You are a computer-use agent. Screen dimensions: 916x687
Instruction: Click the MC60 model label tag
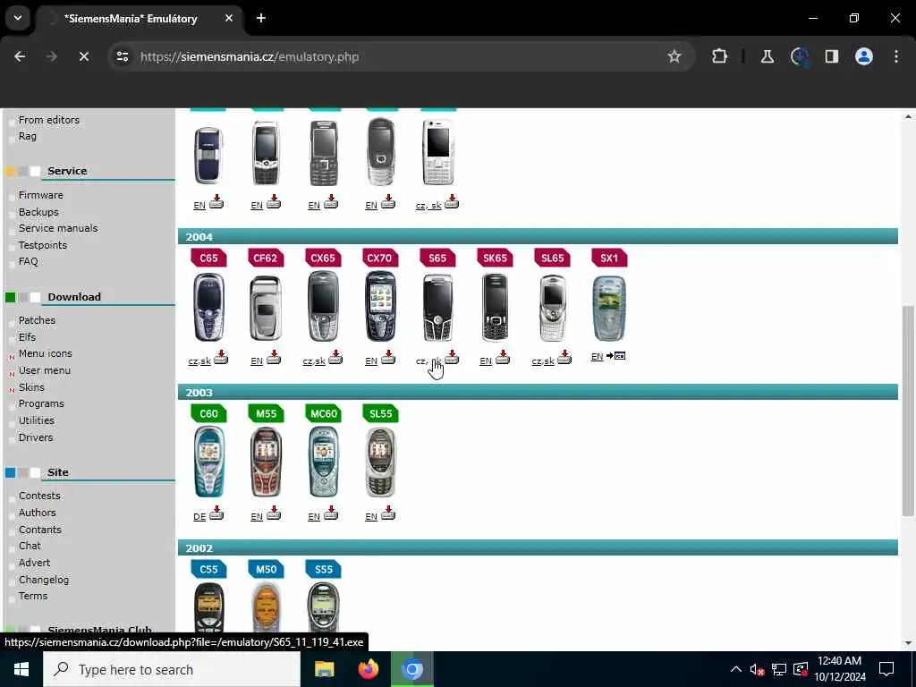323,413
